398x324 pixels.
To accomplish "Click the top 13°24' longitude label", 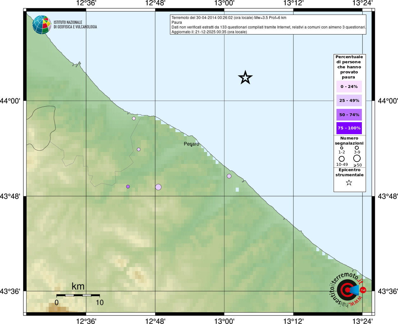I will click(362, 3).
